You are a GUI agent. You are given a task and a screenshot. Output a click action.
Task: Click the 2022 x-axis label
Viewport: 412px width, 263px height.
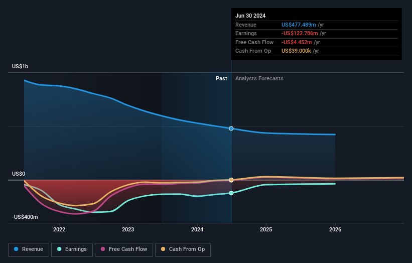click(x=59, y=229)
